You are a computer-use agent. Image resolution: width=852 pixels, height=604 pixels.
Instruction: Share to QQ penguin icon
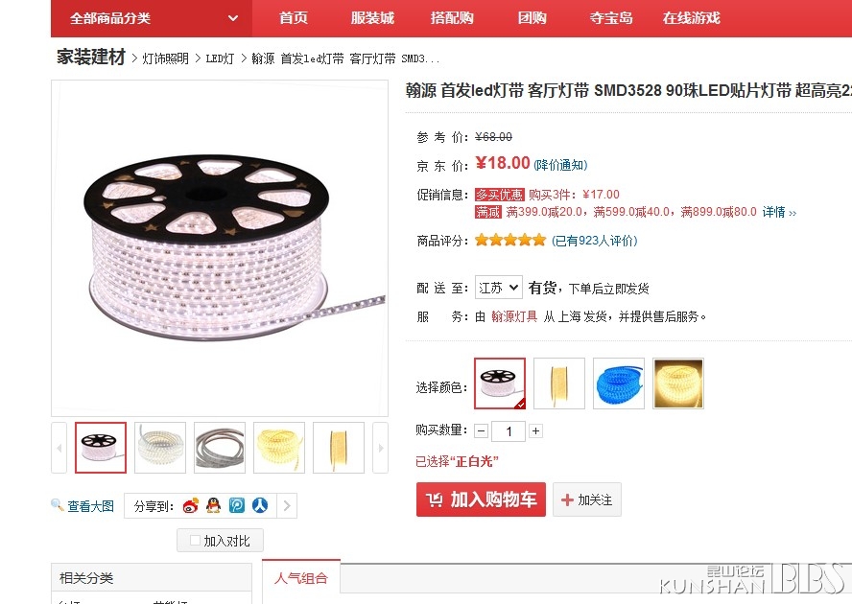[x=214, y=505]
